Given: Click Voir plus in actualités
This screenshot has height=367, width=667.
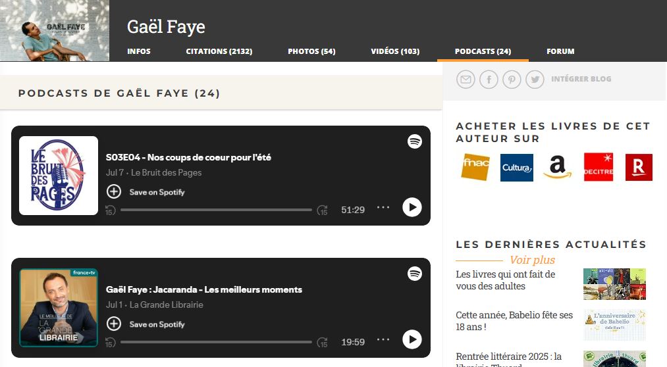Looking at the screenshot, I should coord(532,260).
